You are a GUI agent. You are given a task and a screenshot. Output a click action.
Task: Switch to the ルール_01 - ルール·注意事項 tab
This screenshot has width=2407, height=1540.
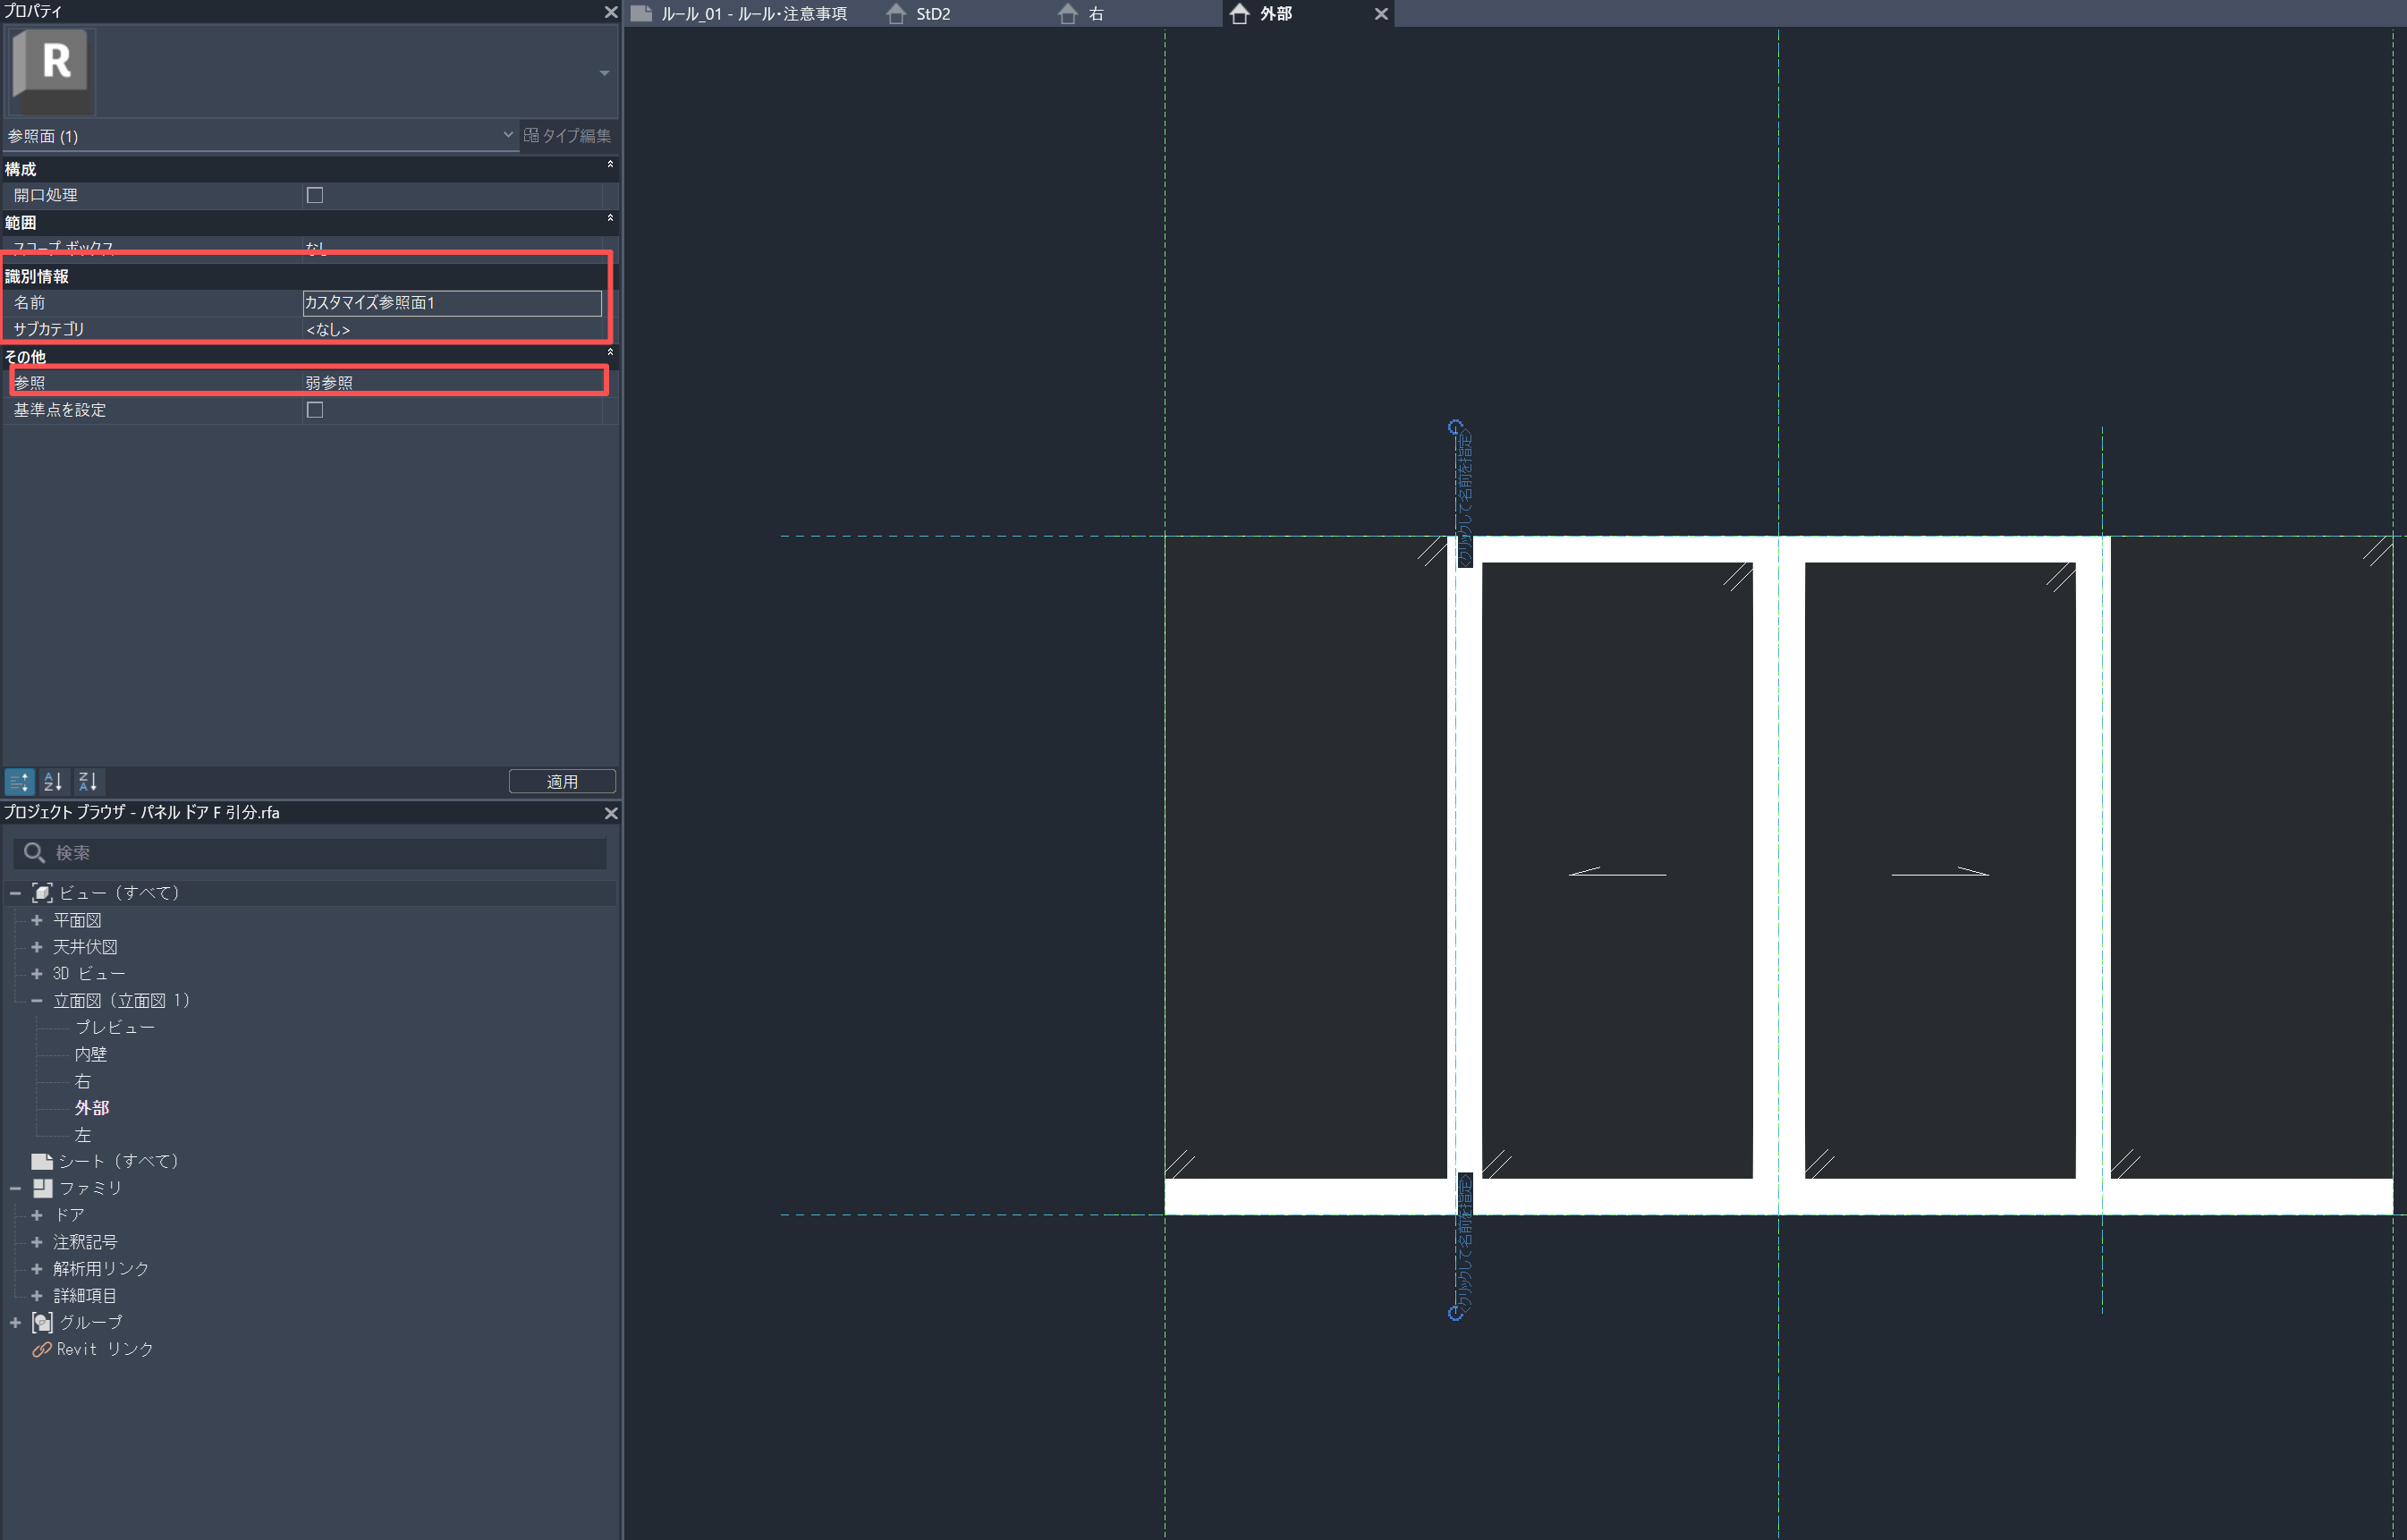coord(752,14)
